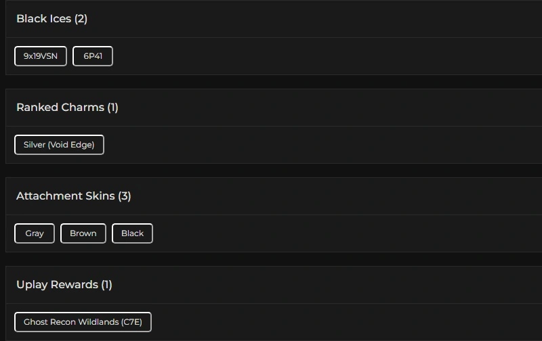
Task: Select the Gray attachment skin
Action: tap(35, 233)
